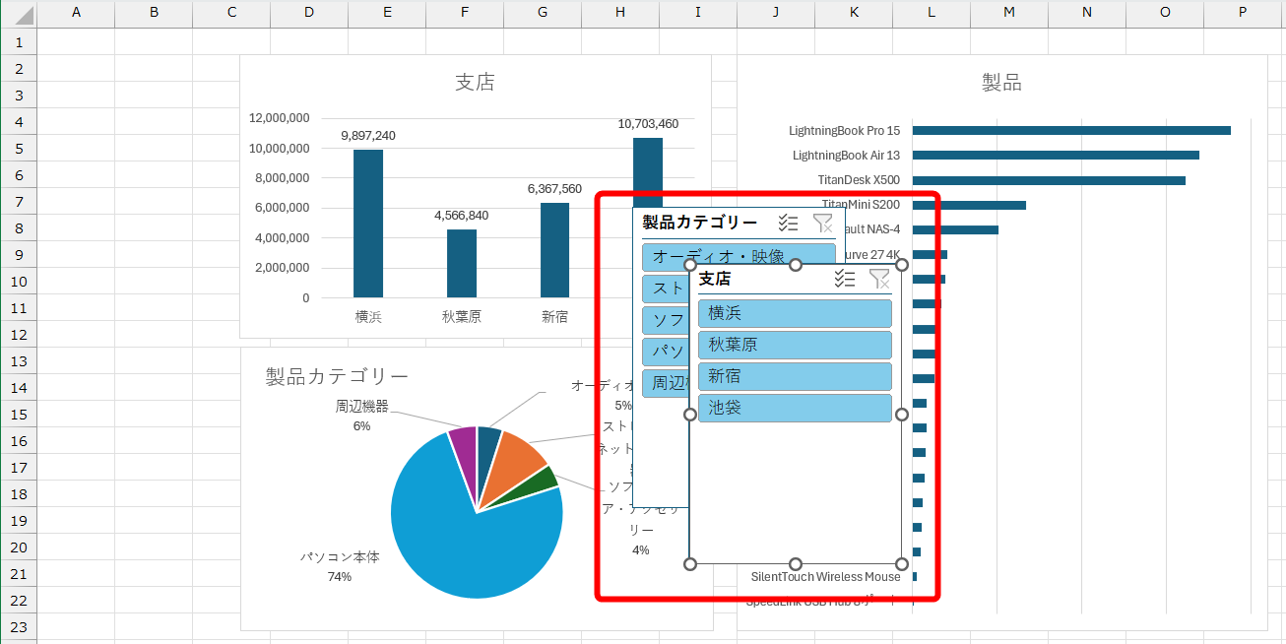This screenshot has width=1286, height=644.
Task: Select 新宿 in the 支店 slicer
Action: pyautogui.click(x=794, y=376)
